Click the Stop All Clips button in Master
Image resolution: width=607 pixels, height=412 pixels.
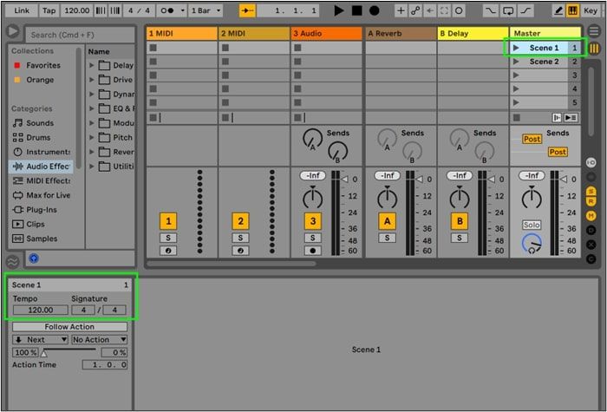pyautogui.click(x=517, y=117)
